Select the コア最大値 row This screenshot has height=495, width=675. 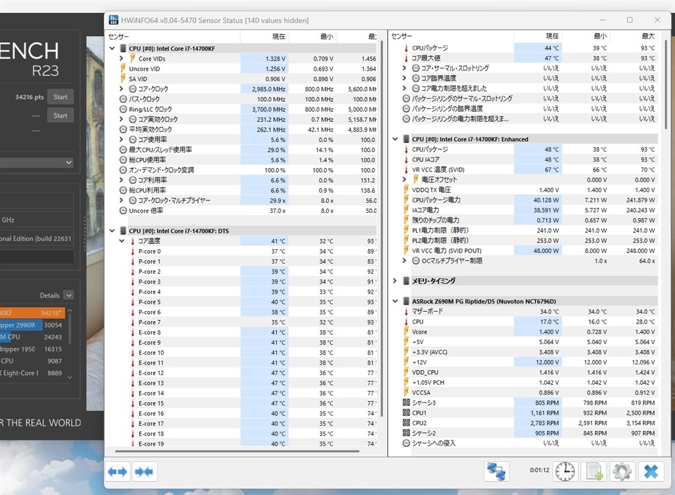click(529, 58)
